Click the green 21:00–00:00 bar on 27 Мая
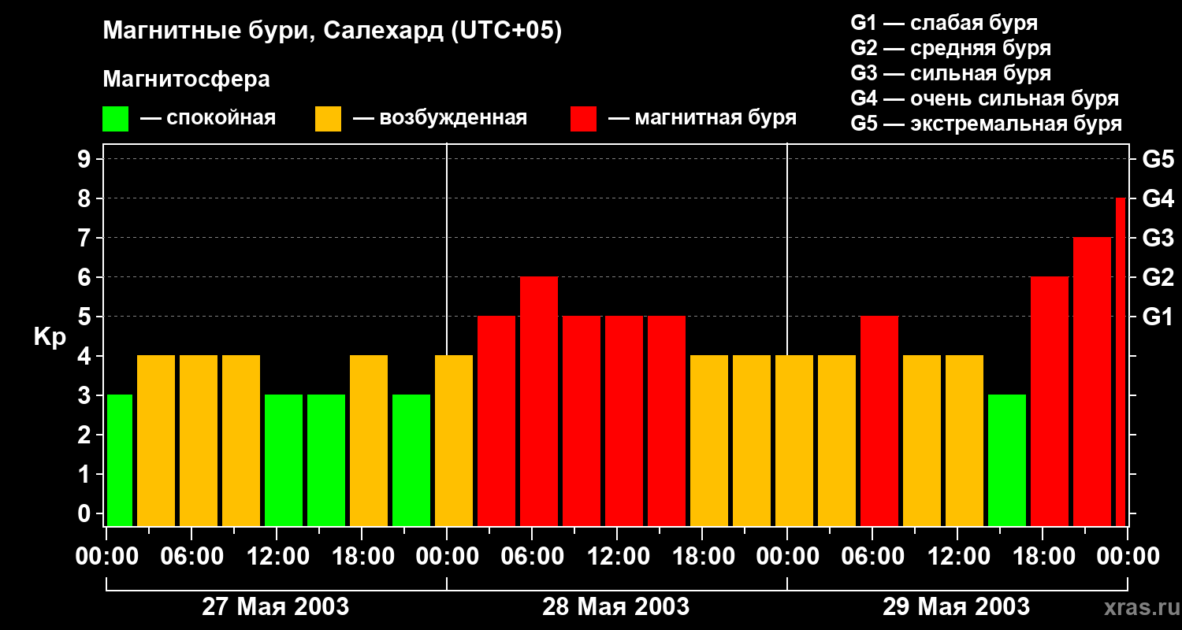 [411, 460]
